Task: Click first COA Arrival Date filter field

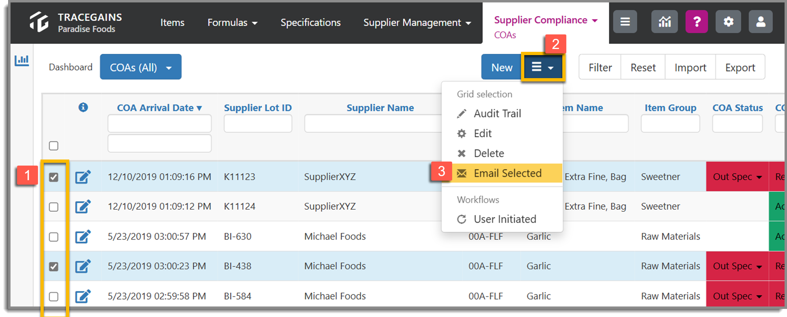Action: pyautogui.click(x=160, y=123)
